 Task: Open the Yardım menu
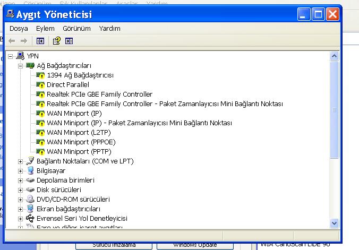click(110, 29)
